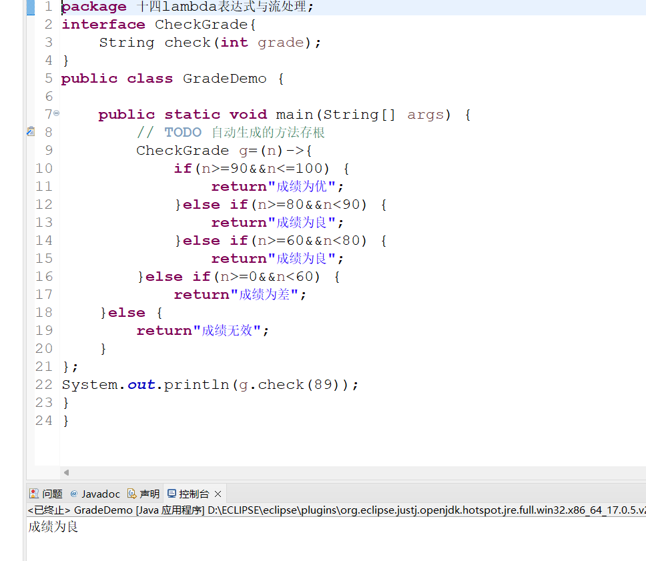The image size is (646, 561).
Task: Open the 声明 (Declaration) tab
Action: coord(143,494)
